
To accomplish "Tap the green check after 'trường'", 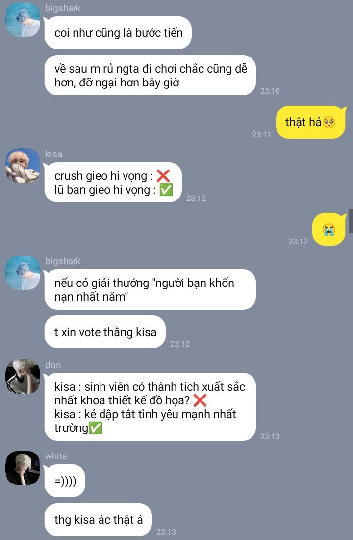I will pyautogui.click(x=95, y=428).
